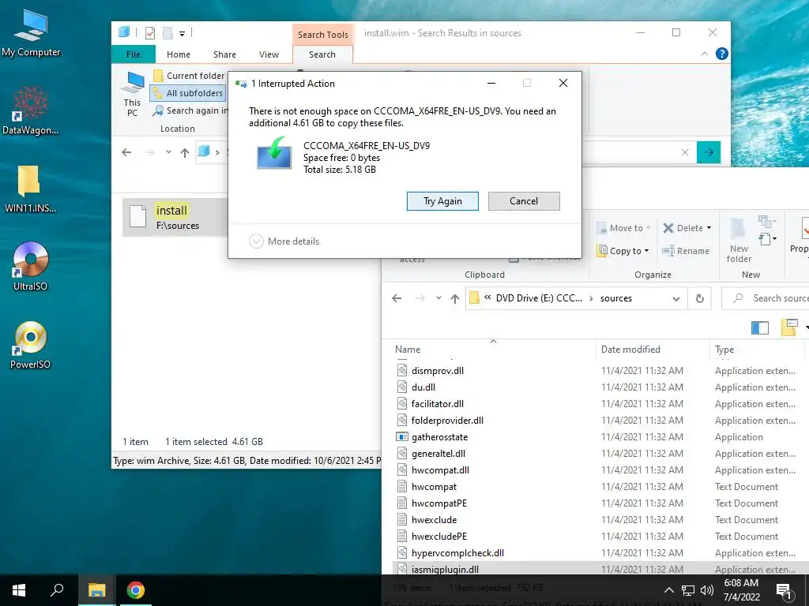Expand address bar history dropdown
The height and width of the screenshot is (606, 809).
676,299
